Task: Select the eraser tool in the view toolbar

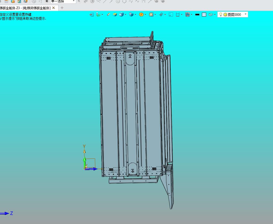Action: [108, 14]
